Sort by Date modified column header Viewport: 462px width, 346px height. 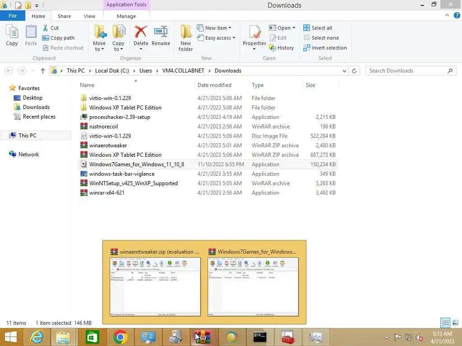(x=222, y=85)
